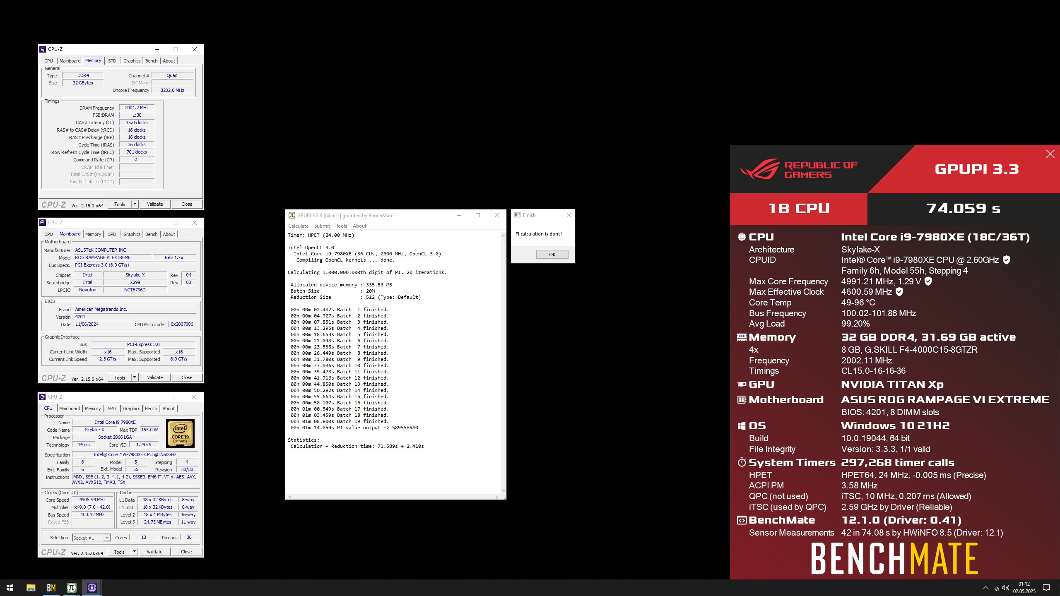Open File Explorer from the taskbar
This screenshot has width=1060, height=596.
click(31, 588)
